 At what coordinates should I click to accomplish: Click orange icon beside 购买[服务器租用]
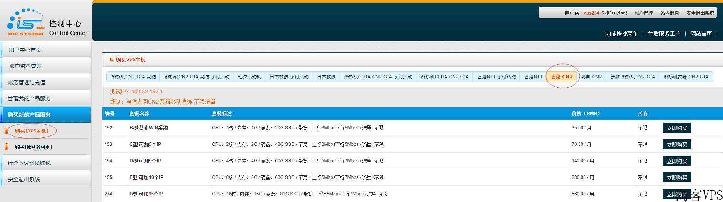[6, 147]
